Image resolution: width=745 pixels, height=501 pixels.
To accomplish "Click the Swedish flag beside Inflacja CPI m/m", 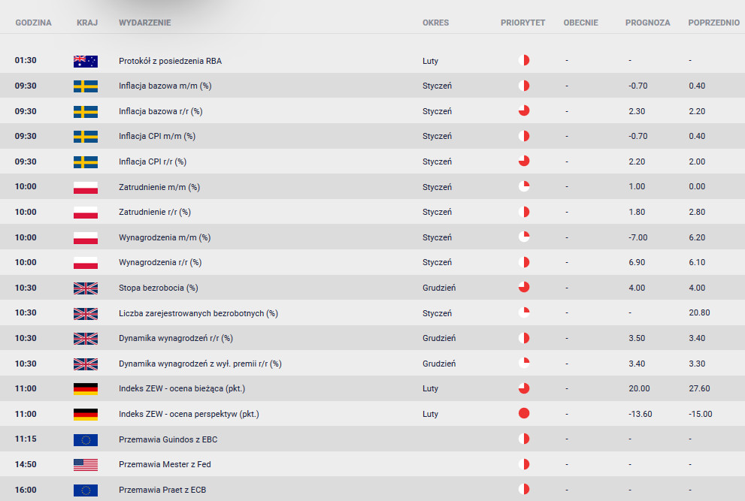I will point(86,137).
